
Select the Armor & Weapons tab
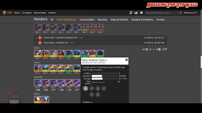[66, 19]
